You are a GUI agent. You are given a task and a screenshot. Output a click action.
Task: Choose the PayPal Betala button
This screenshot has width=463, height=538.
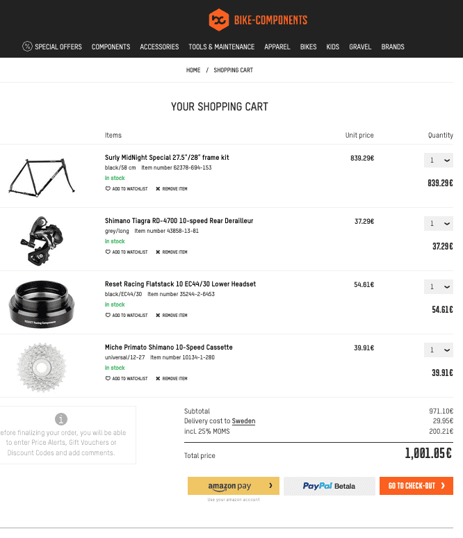[x=330, y=486]
